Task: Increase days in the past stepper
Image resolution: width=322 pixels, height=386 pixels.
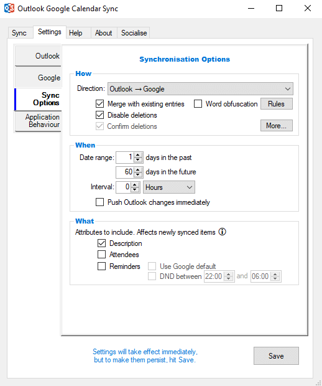Action: [138, 155]
